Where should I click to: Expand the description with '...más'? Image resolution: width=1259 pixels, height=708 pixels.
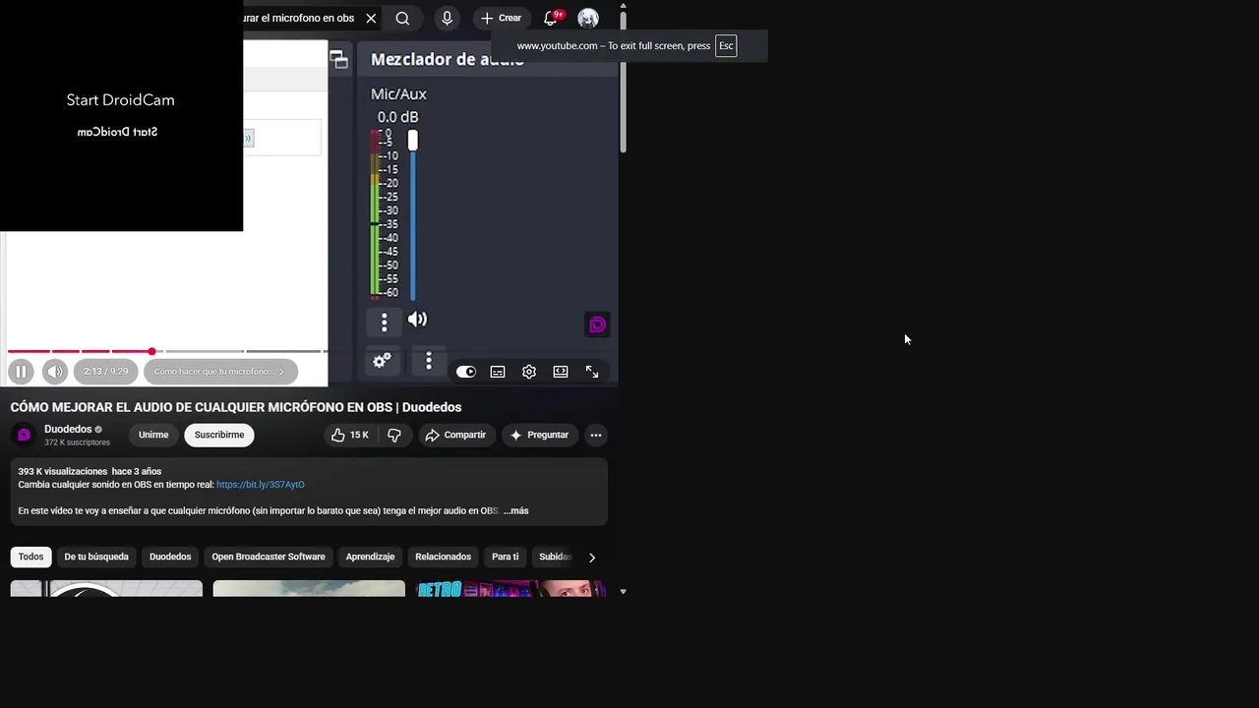516,510
